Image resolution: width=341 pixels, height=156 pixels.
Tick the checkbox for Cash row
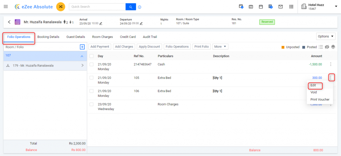pos(92,64)
